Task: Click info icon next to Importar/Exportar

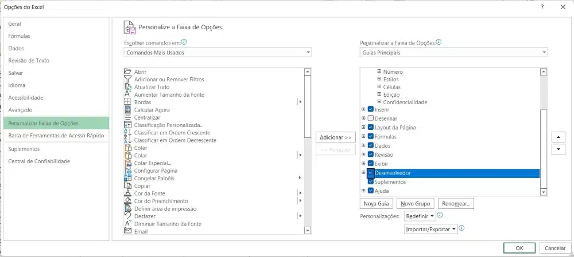Action: click(x=461, y=228)
